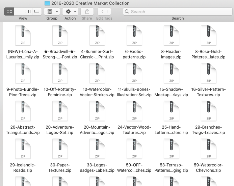Click the file name 30-Paper-Textures.zip
This screenshot has width=234, height=186.
tap(60, 168)
